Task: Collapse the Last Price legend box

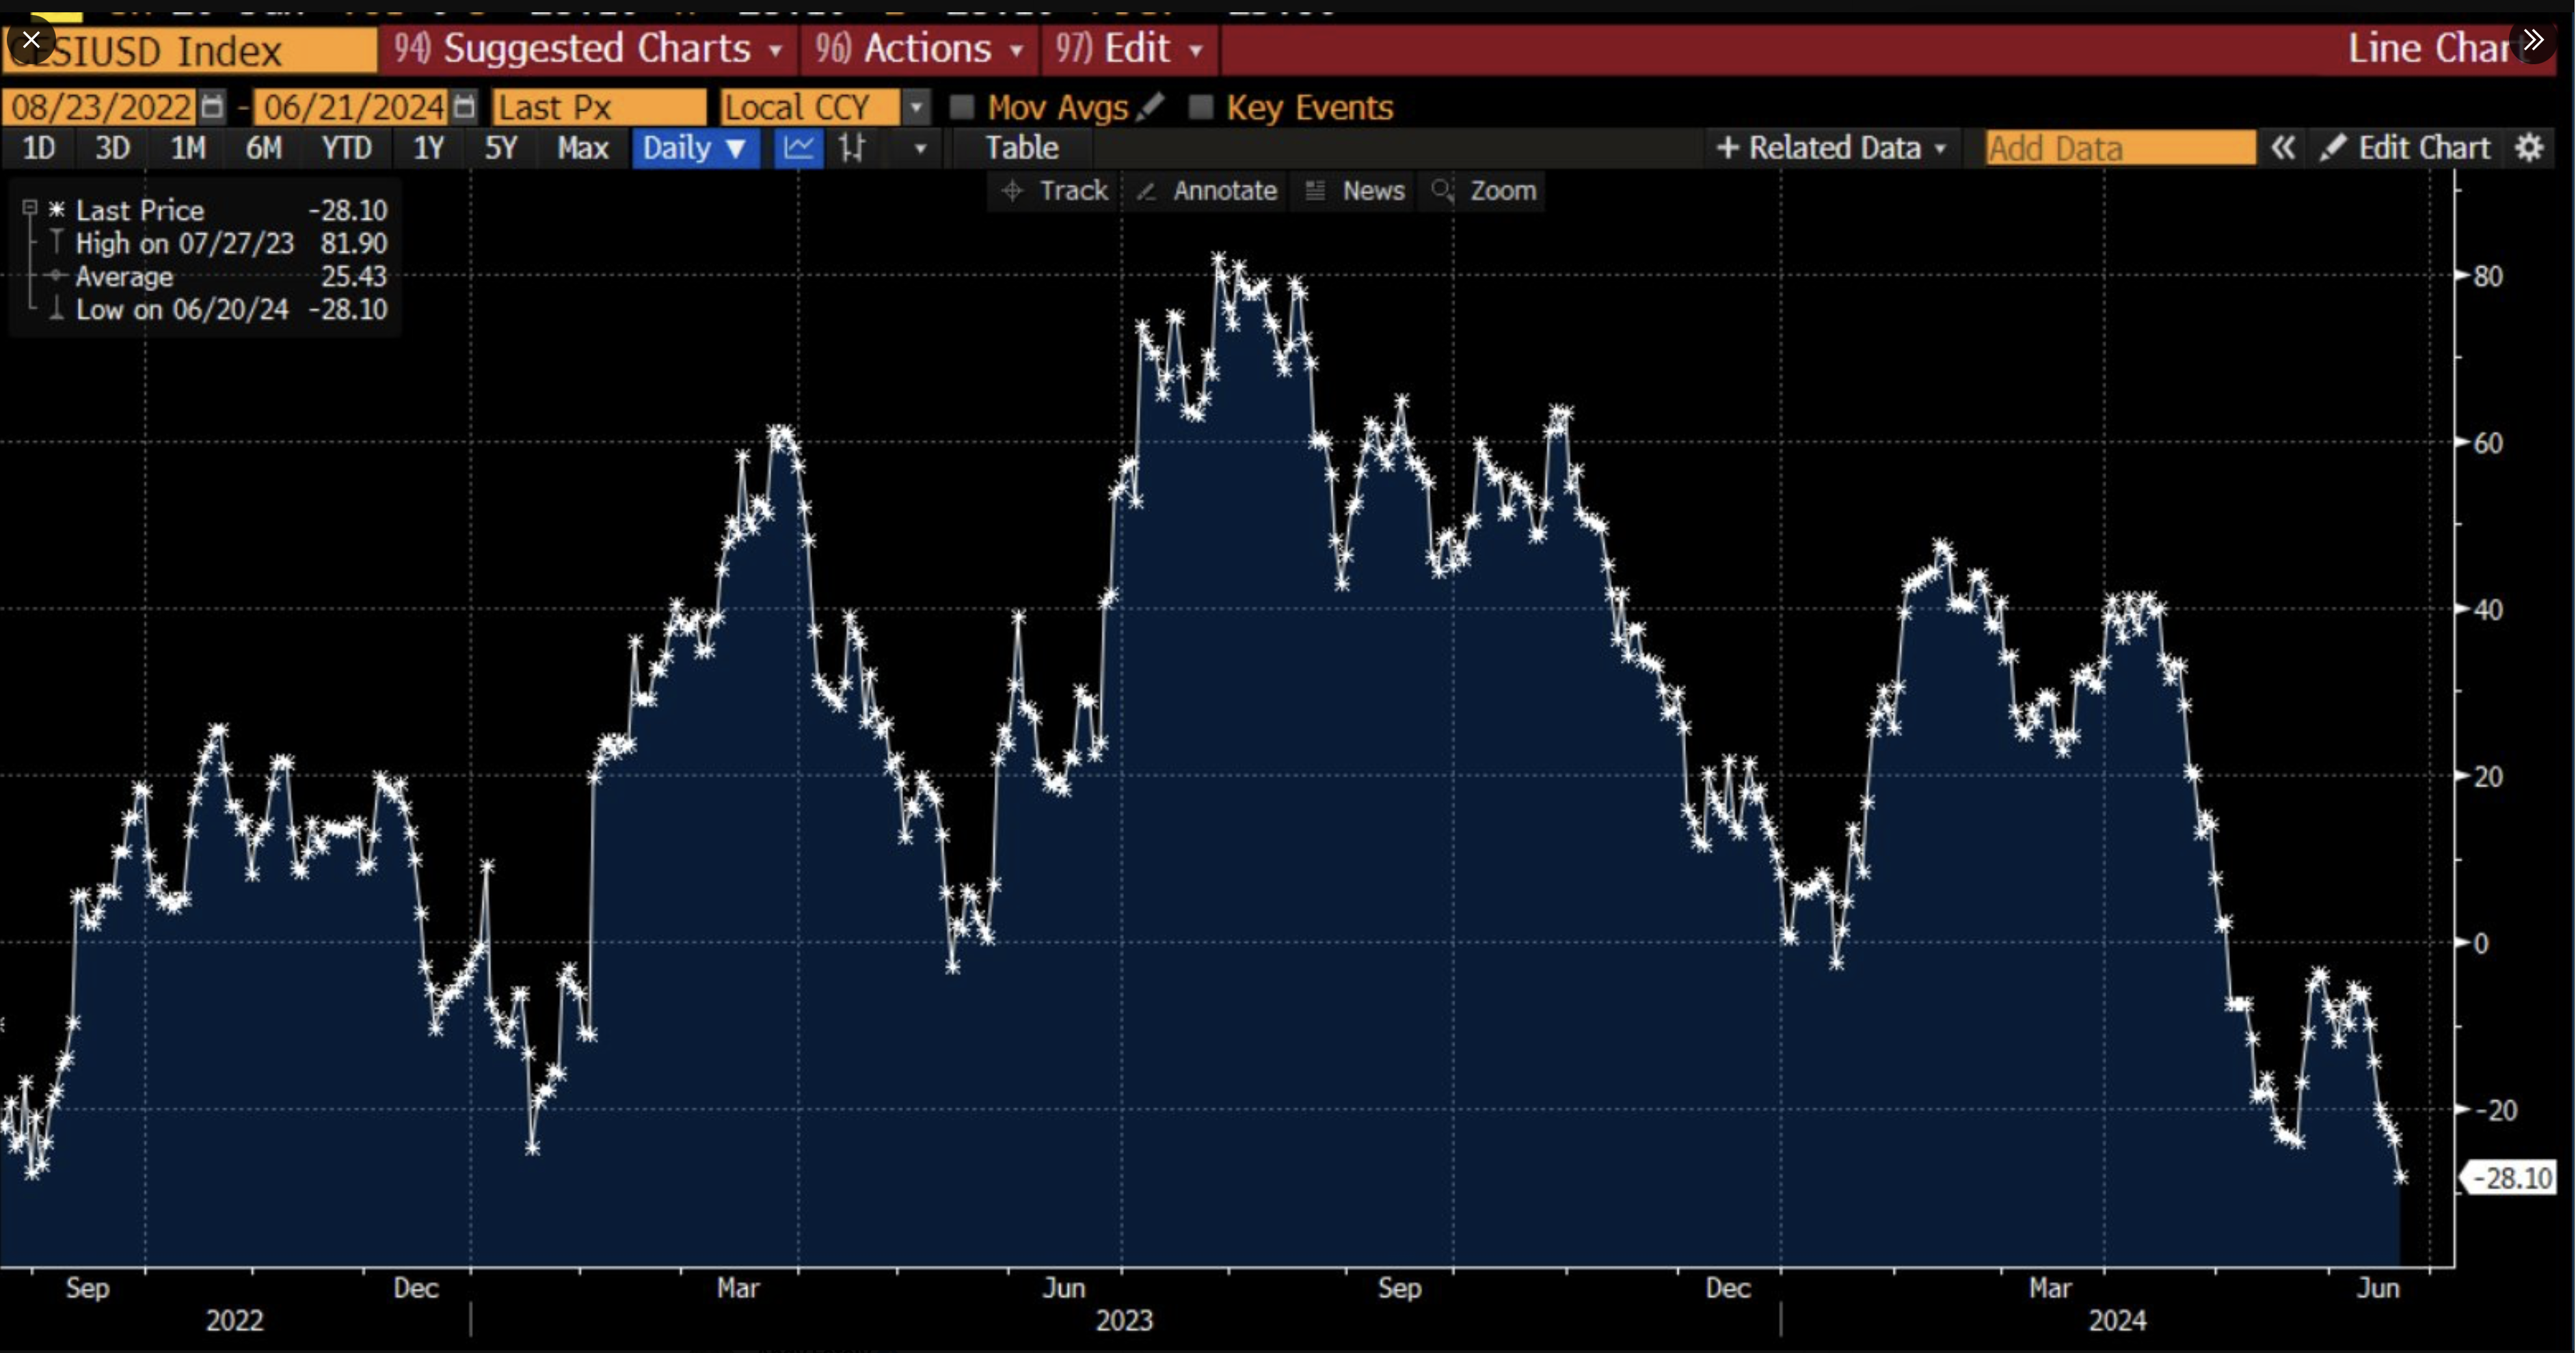Action: 30,208
